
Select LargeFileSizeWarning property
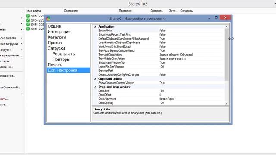click(x=111, y=67)
